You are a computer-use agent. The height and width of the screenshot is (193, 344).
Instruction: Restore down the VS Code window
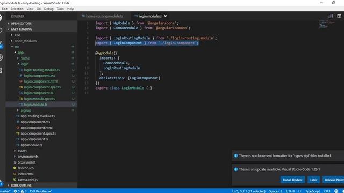pos(333,3)
